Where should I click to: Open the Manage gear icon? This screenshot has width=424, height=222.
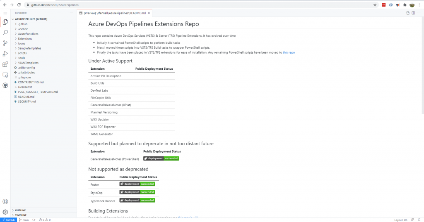point(5,212)
